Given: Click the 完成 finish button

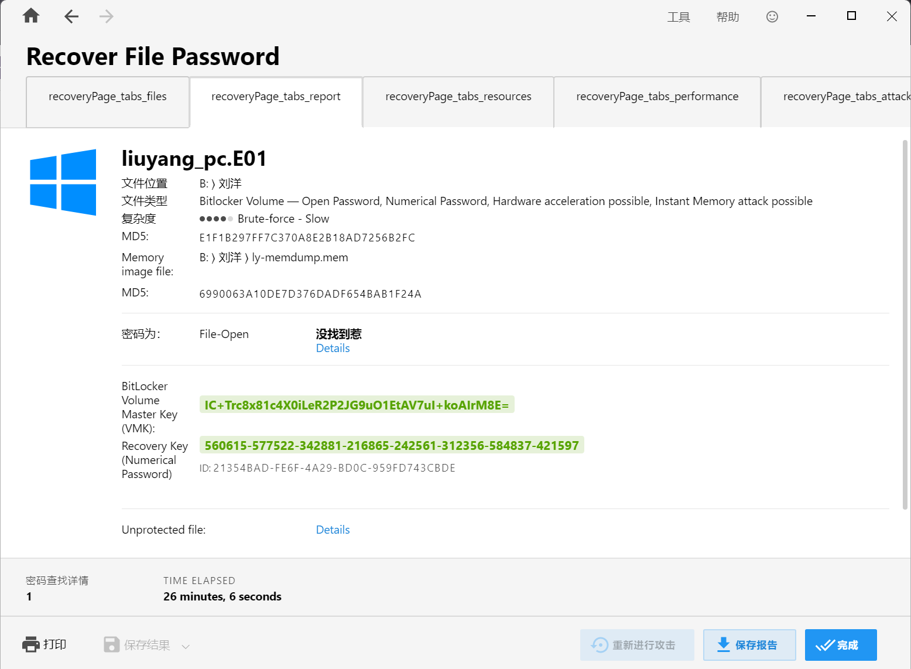Looking at the screenshot, I should pos(841,645).
